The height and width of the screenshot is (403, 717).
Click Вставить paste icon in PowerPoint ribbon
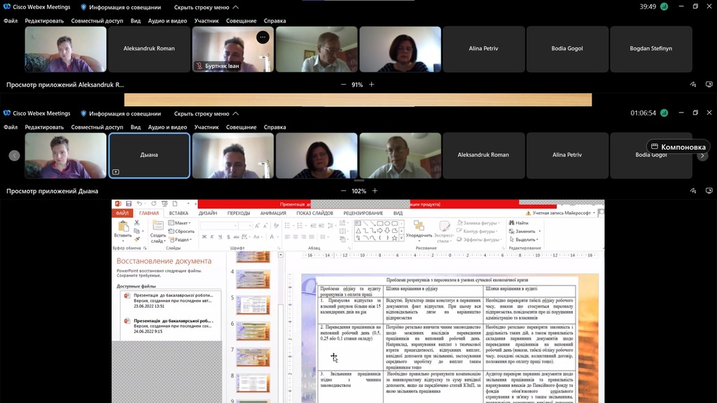pyautogui.click(x=122, y=227)
